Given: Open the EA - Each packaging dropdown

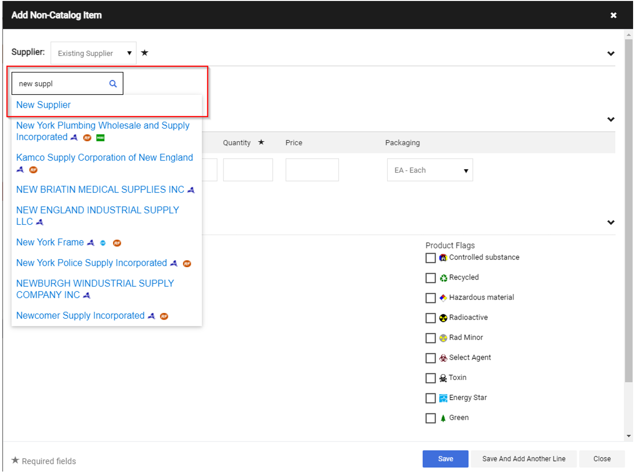Looking at the screenshot, I should pyautogui.click(x=430, y=171).
